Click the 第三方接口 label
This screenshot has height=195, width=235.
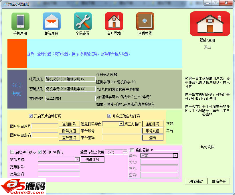click(x=133, y=124)
